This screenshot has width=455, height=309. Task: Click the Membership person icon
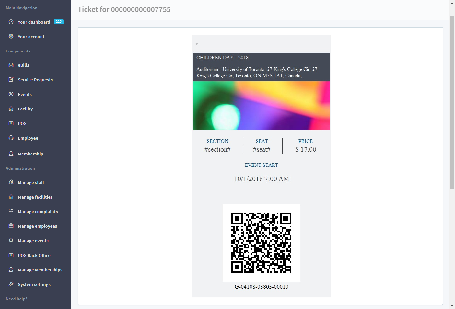[x=11, y=154]
